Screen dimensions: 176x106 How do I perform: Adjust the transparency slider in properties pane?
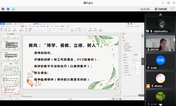click(137, 60)
